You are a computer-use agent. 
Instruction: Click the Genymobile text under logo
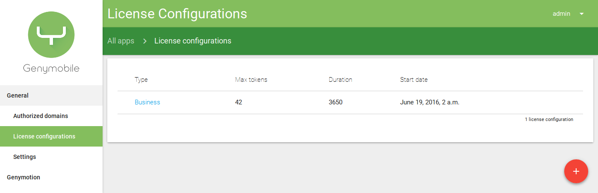(51, 69)
